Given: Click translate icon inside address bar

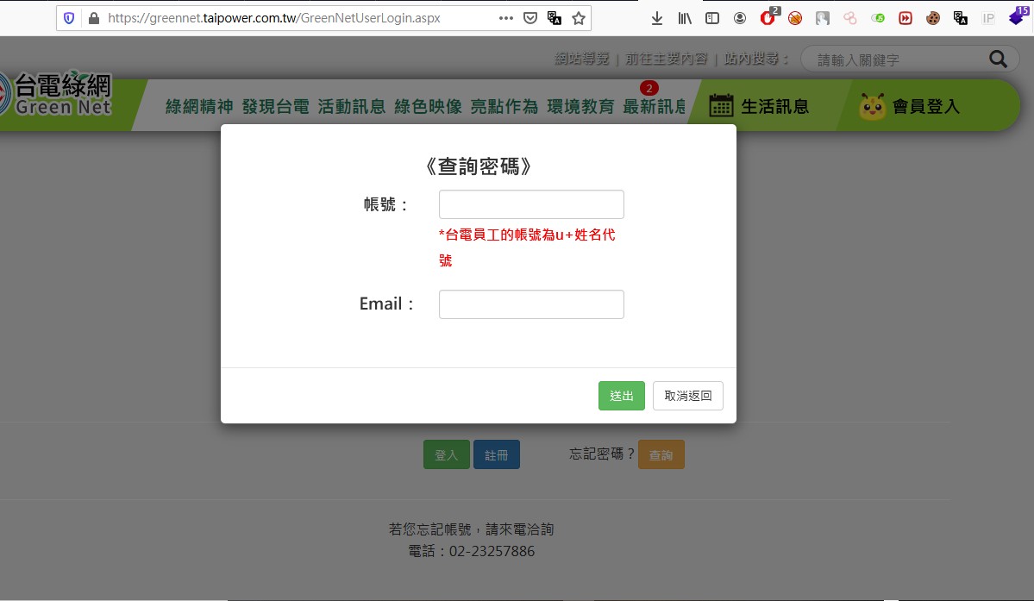Looking at the screenshot, I should [x=555, y=18].
